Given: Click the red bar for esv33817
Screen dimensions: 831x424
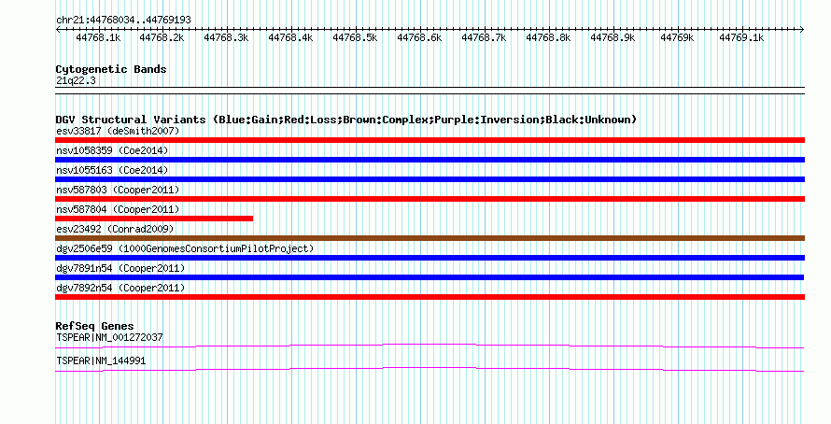Looking at the screenshot, I should point(430,140).
